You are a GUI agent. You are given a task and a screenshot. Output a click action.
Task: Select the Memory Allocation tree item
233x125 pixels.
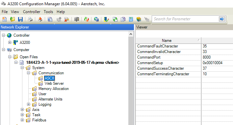[x=54, y=89]
